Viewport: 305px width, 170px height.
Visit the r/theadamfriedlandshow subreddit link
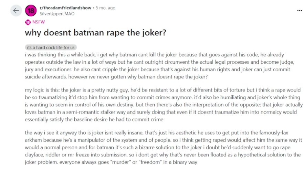pyautogui.click(x=65, y=8)
